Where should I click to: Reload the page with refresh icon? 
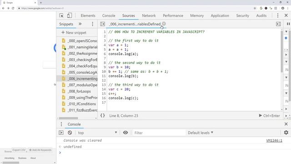point(13,8)
